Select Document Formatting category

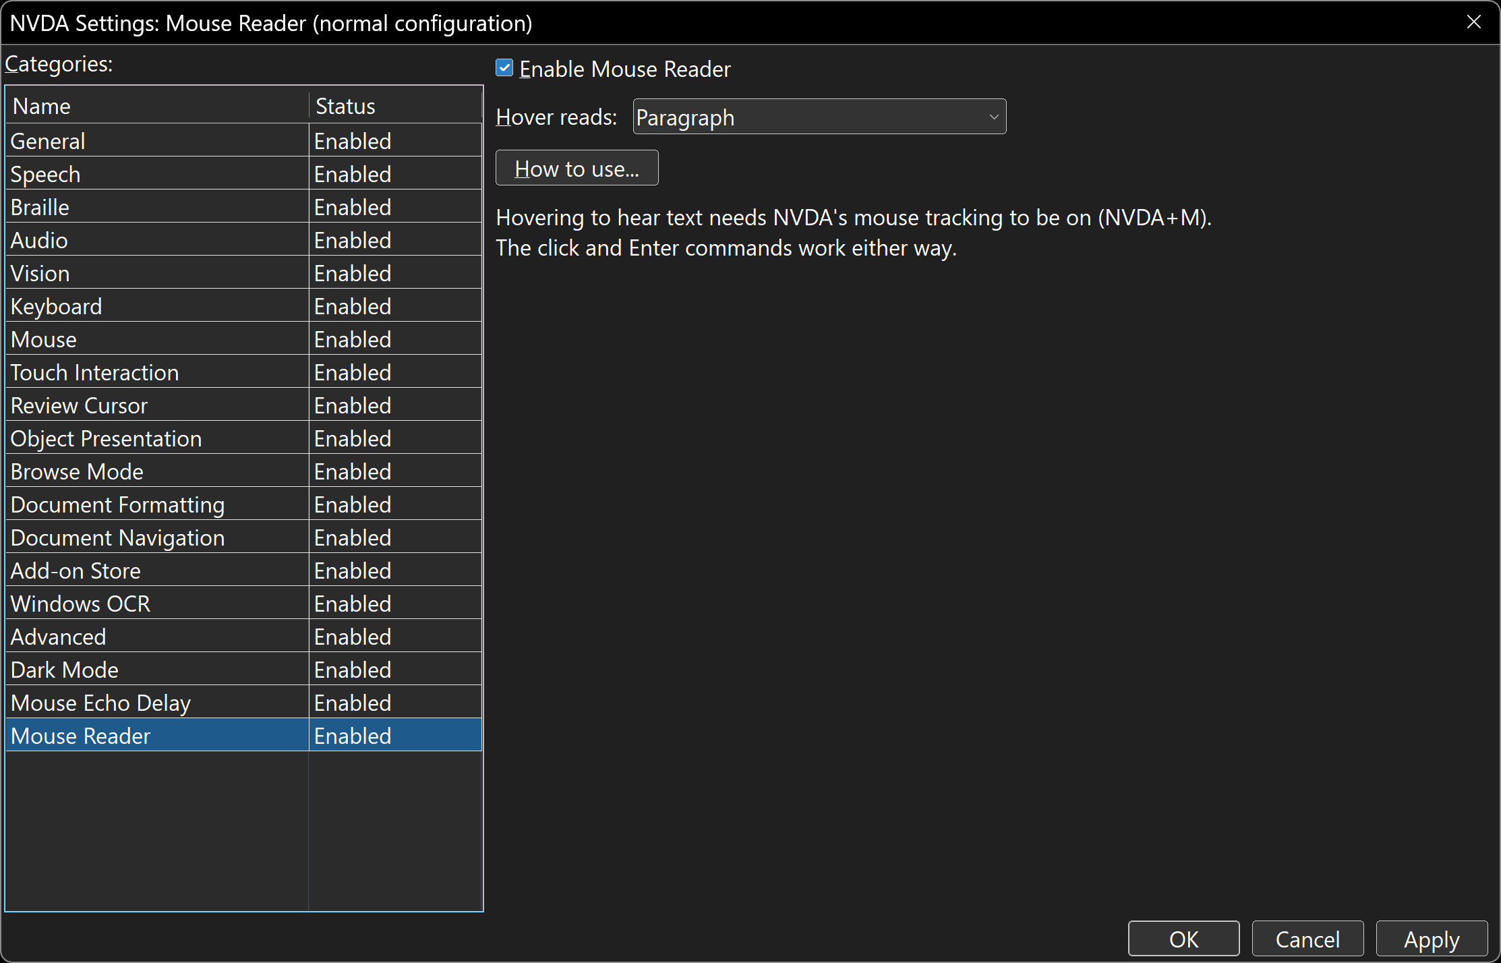[x=243, y=504]
